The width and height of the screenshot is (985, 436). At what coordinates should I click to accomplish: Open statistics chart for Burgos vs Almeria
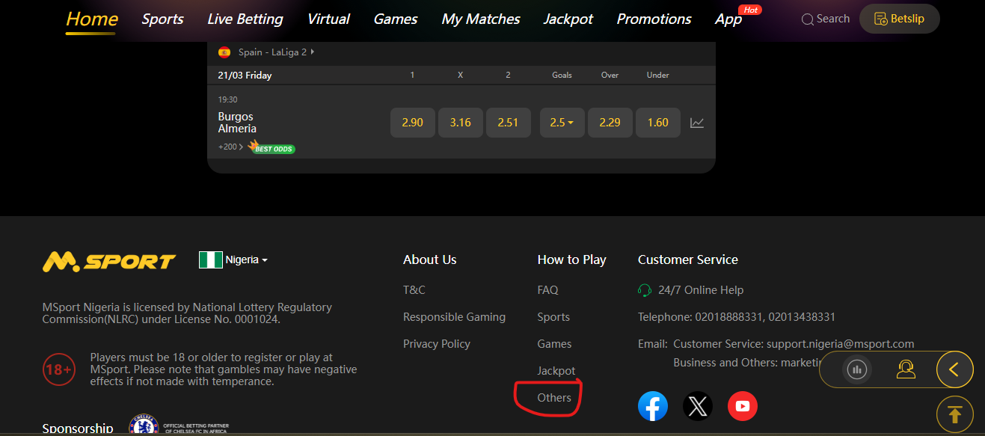click(x=696, y=123)
